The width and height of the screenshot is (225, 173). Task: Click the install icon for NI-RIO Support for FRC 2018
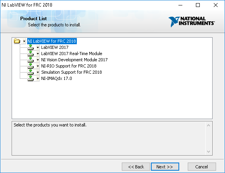tap(31, 66)
